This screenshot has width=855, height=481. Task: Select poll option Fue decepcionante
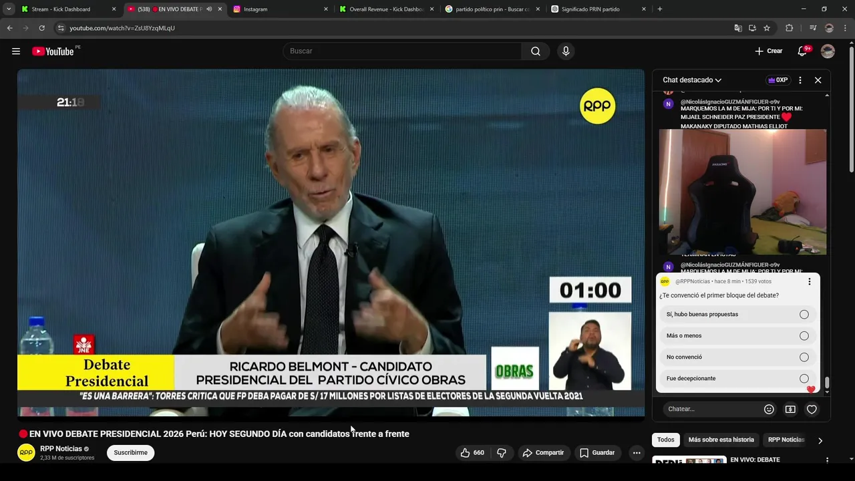coord(737,379)
